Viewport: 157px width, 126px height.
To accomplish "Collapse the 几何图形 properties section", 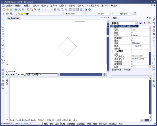I will [x=113, y=51].
